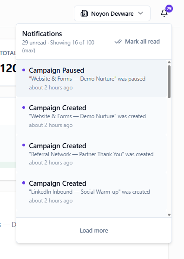
Task: Load more notifications
Action: 94,230
